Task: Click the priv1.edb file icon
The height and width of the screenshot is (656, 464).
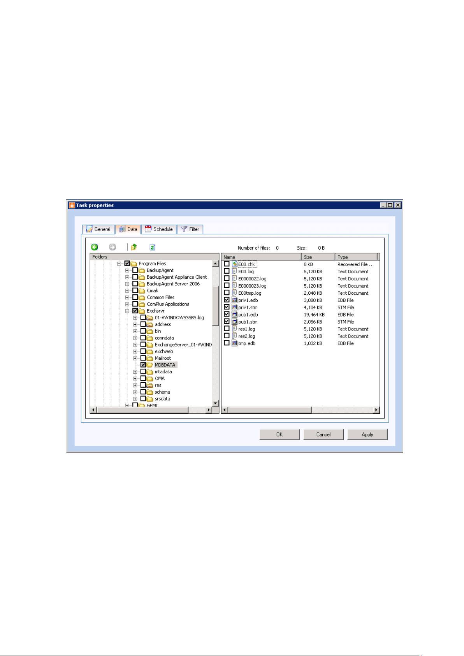Action: (235, 300)
